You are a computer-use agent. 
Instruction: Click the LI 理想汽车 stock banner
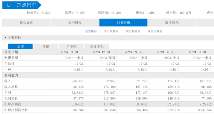pyautogui.click(x=22, y=5)
